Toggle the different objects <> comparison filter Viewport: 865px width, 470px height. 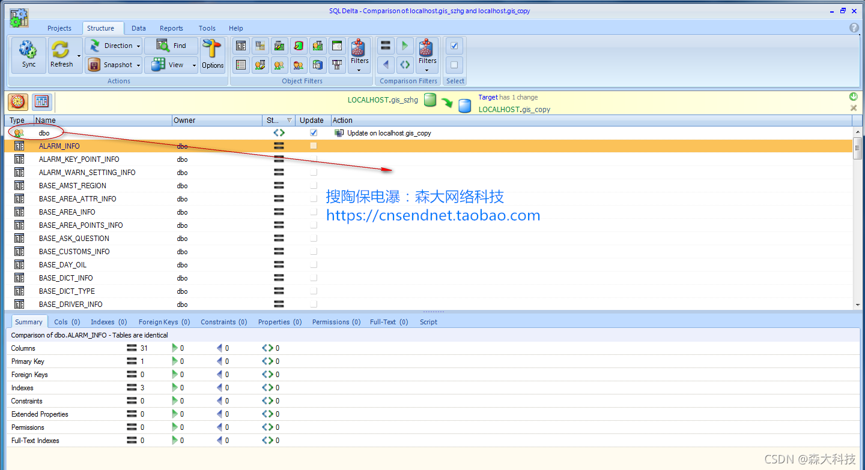[405, 65]
